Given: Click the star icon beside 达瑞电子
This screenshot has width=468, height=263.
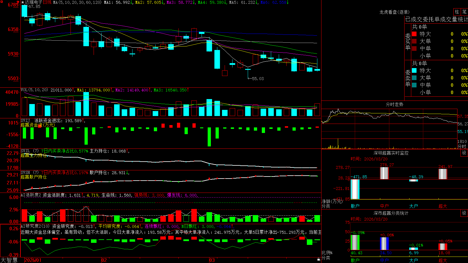Looking at the screenshot, I should pos(23,2).
